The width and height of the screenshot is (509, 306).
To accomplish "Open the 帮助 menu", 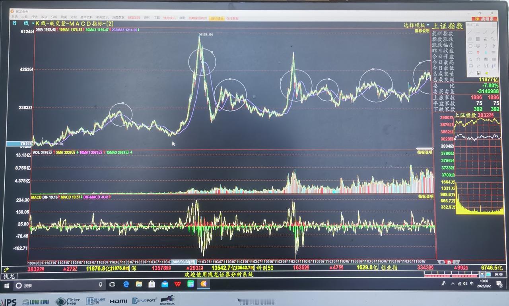I will pyautogui.click(x=182, y=18).
